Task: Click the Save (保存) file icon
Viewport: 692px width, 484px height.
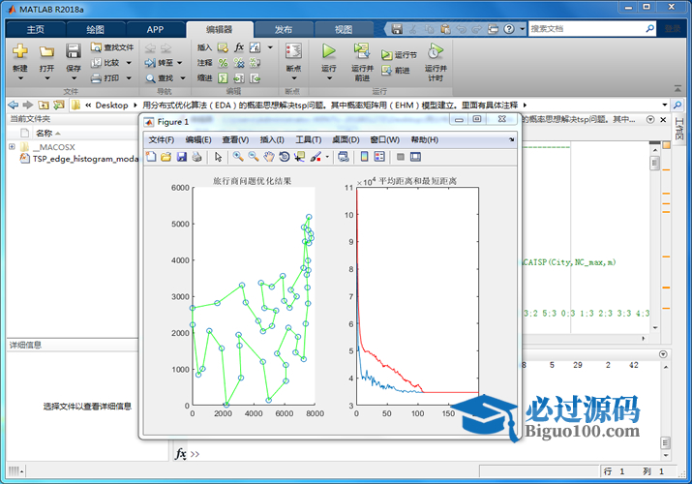Action: pyautogui.click(x=74, y=52)
